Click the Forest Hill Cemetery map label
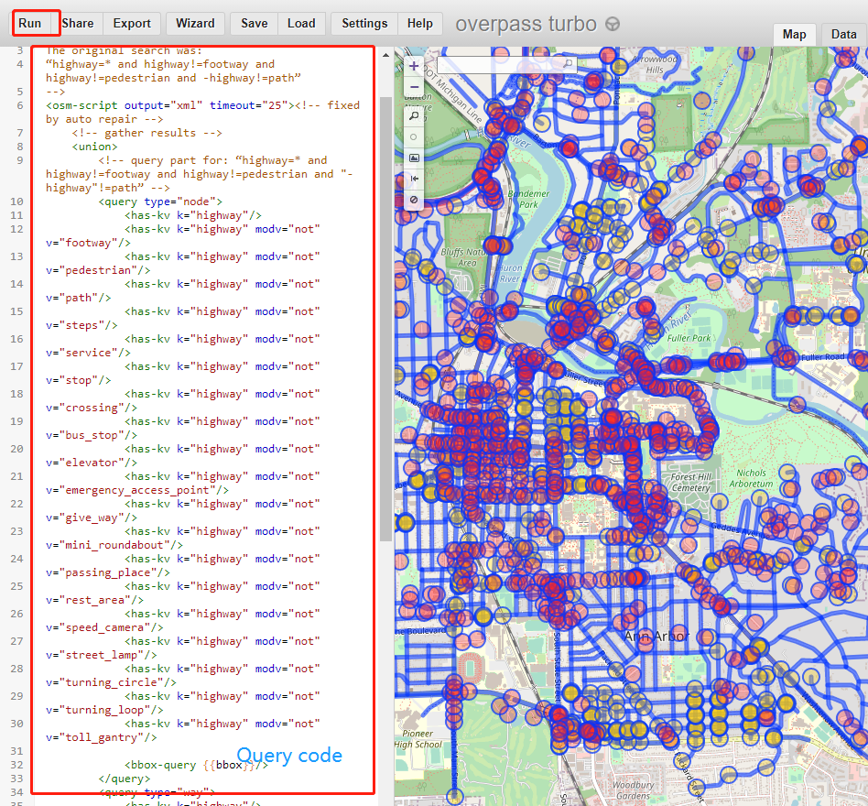This screenshot has height=806, width=868. pyautogui.click(x=691, y=482)
